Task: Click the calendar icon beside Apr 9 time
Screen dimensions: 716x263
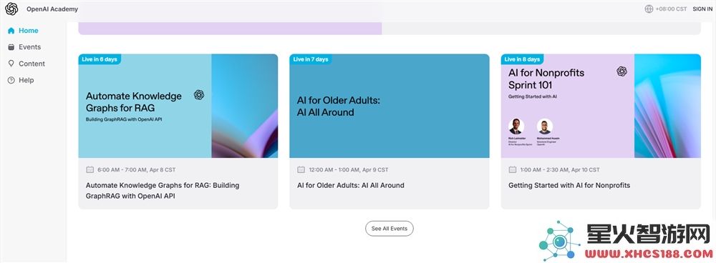Action: pyautogui.click(x=301, y=169)
